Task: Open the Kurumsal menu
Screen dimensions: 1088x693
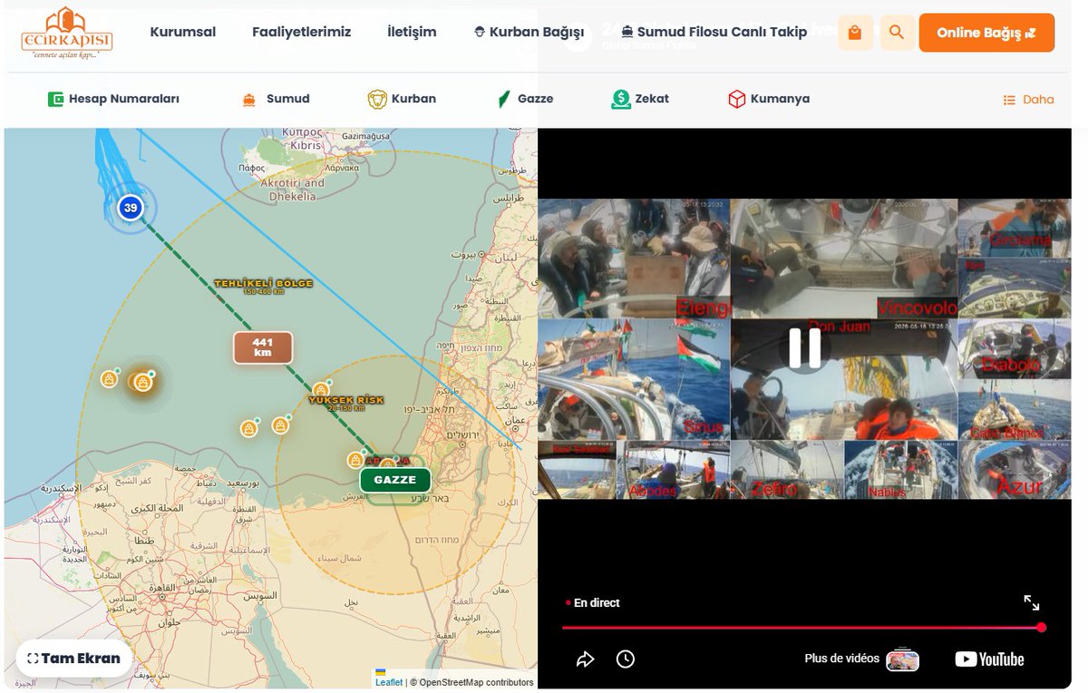Action: (183, 32)
